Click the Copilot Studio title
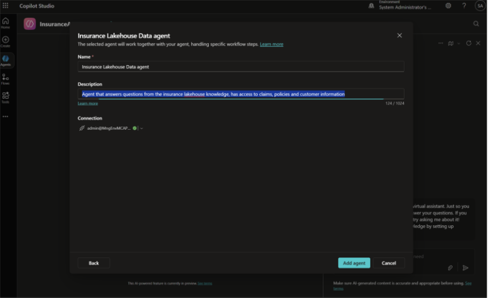The height and width of the screenshot is (298, 488). [37, 6]
